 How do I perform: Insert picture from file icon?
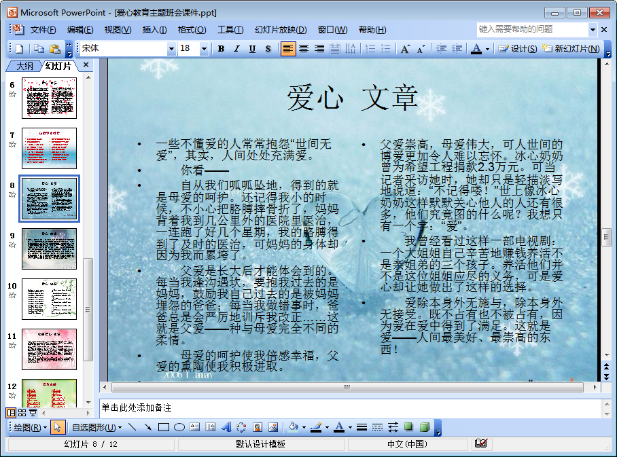tap(273, 427)
